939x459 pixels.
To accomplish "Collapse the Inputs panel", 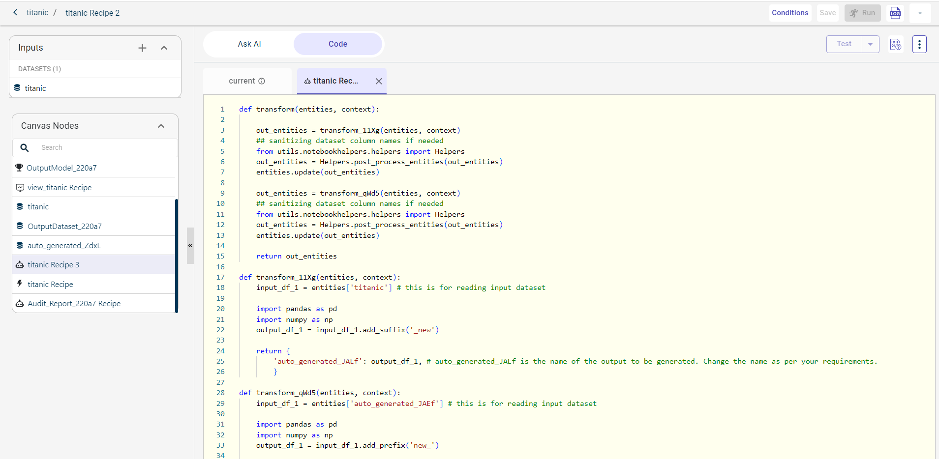I will tap(164, 48).
